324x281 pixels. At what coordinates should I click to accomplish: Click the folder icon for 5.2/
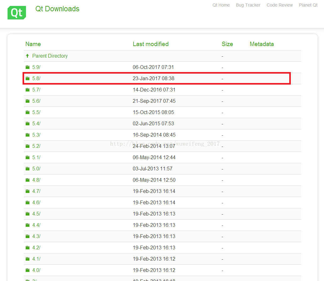coord(28,146)
